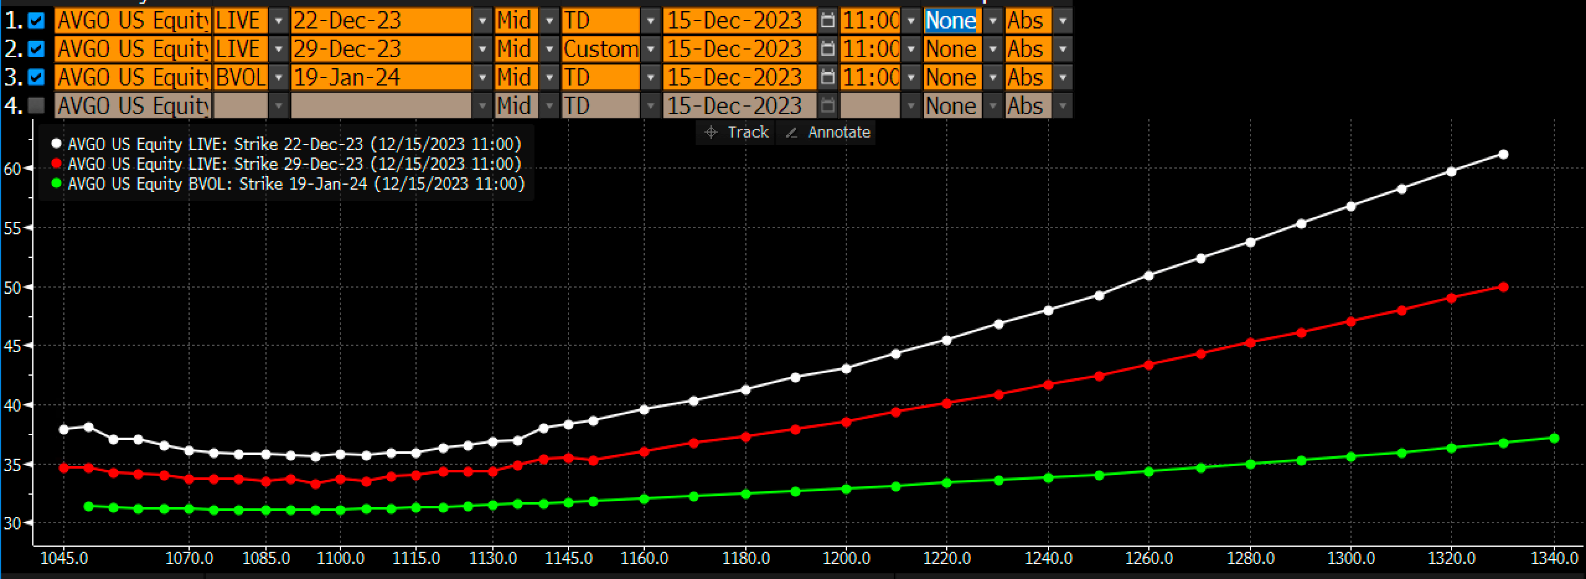Expand 29-Dec-23 expiry dropdown

[x=482, y=49]
